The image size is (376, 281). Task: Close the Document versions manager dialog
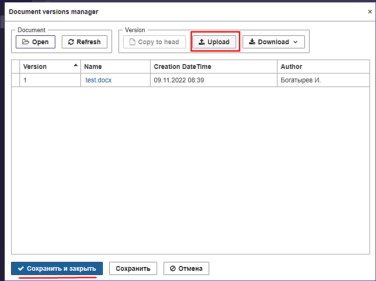tap(370, 12)
